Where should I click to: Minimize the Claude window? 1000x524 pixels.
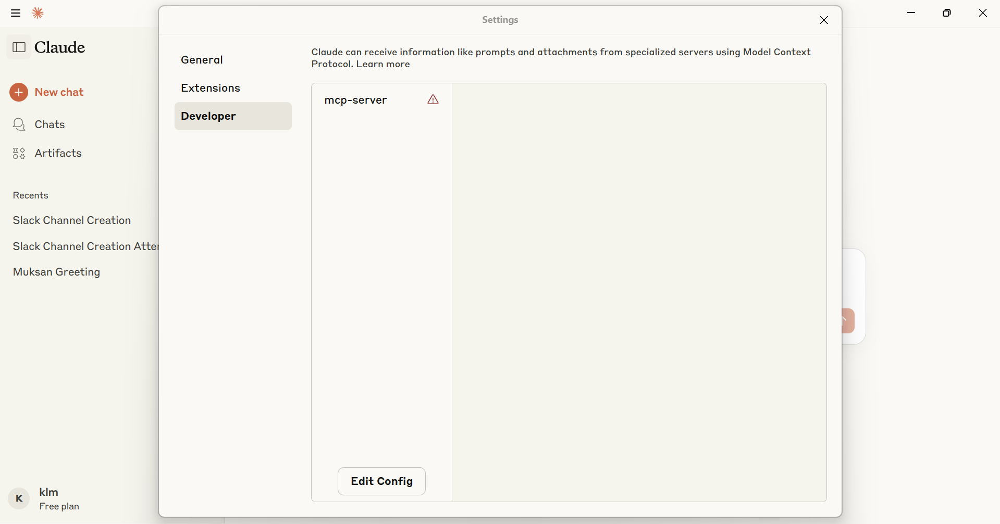pos(911,13)
